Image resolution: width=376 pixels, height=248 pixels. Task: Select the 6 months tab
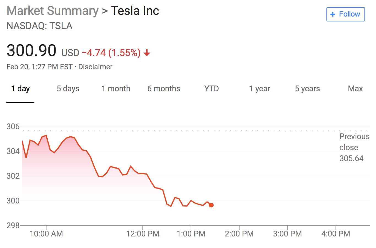pos(164,89)
